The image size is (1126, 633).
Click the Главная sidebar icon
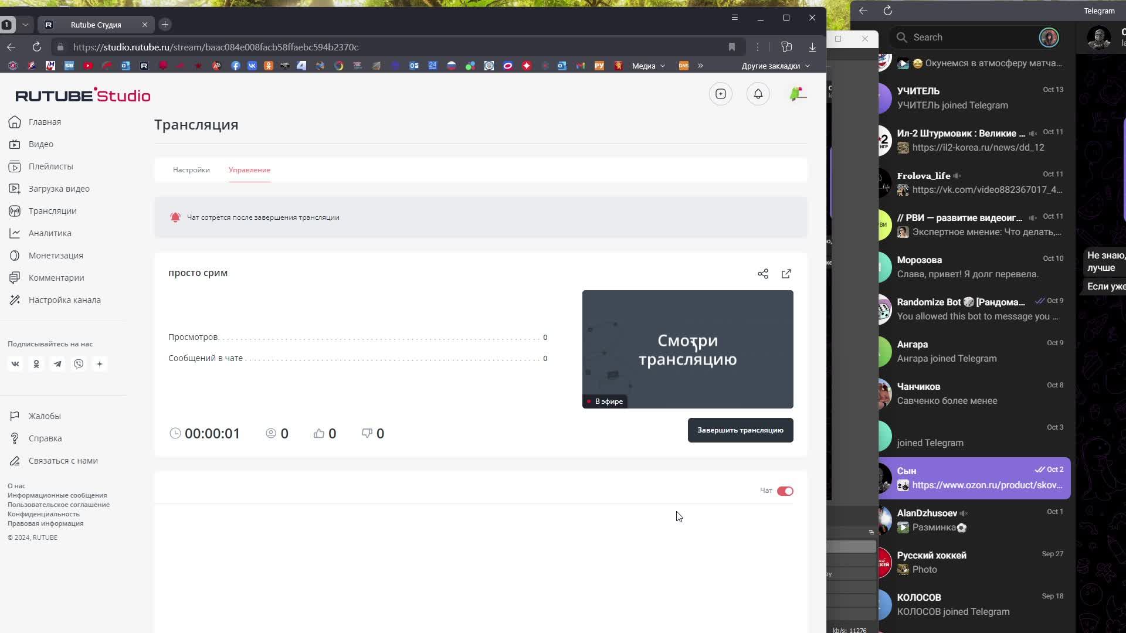pos(14,121)
